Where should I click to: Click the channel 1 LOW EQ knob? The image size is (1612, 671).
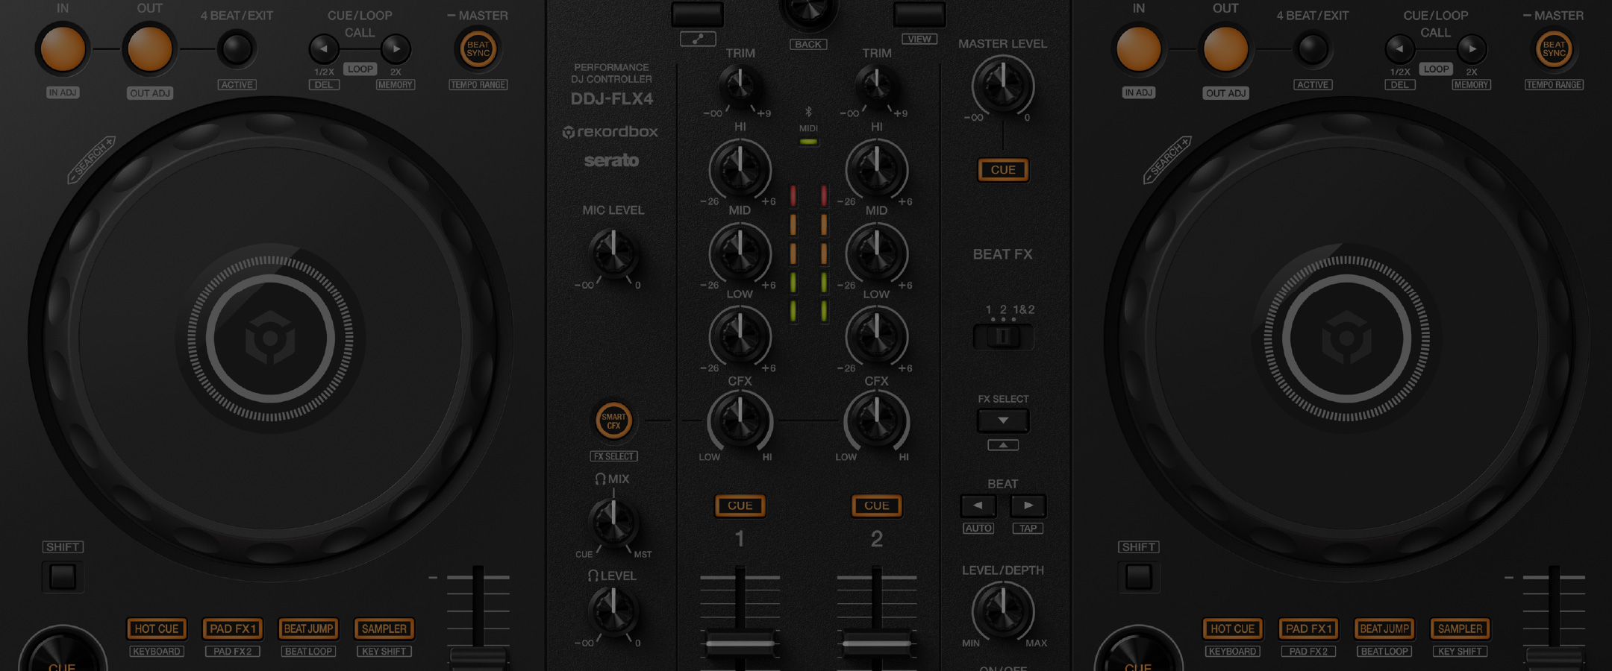[x=740, y=336]
